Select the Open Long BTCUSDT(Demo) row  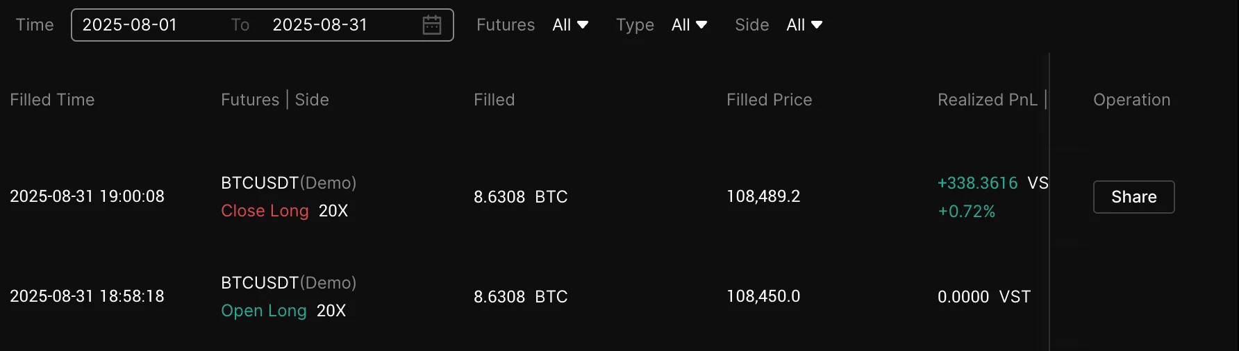pos(288,283)
